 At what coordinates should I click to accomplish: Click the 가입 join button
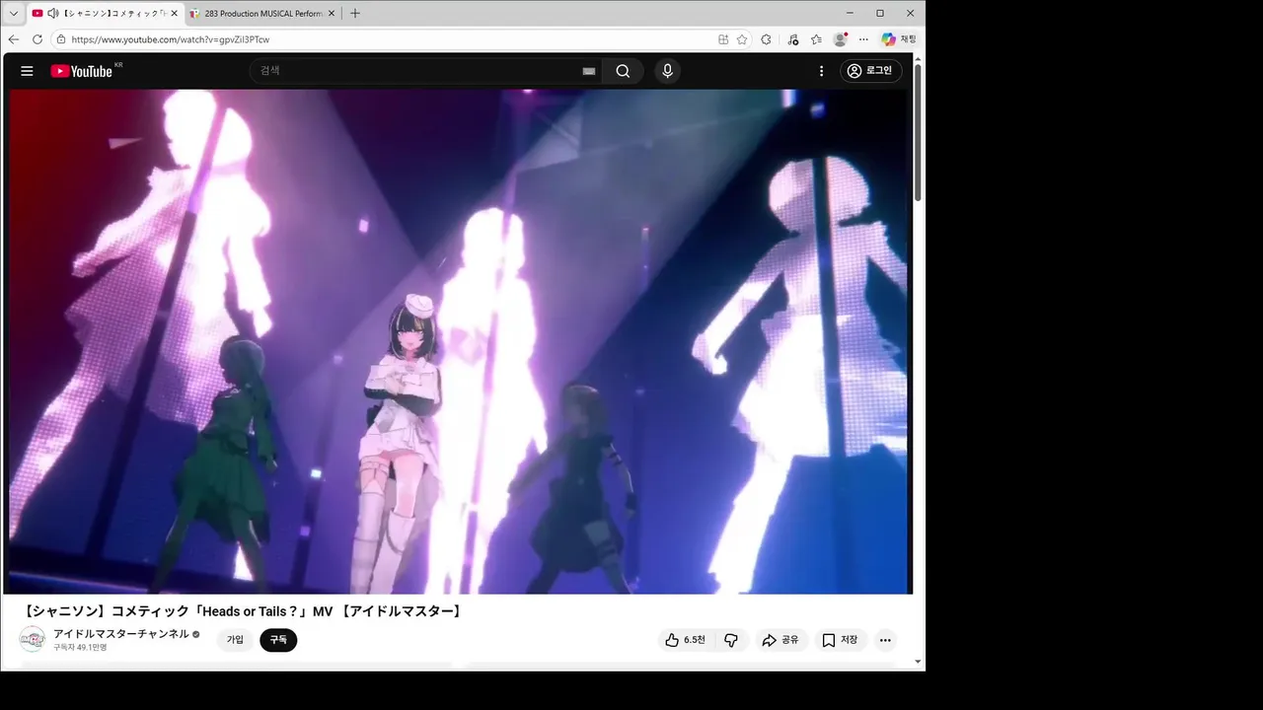[235, 640]
